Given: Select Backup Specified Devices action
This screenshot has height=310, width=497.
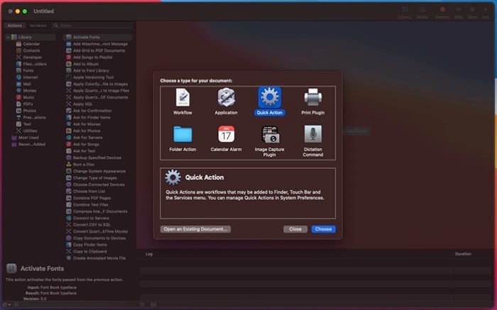Looking at the screenshot, I should 98,157.
